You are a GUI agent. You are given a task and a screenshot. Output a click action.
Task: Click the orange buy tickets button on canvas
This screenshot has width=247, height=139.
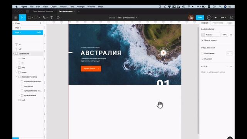tap(91, 69)
